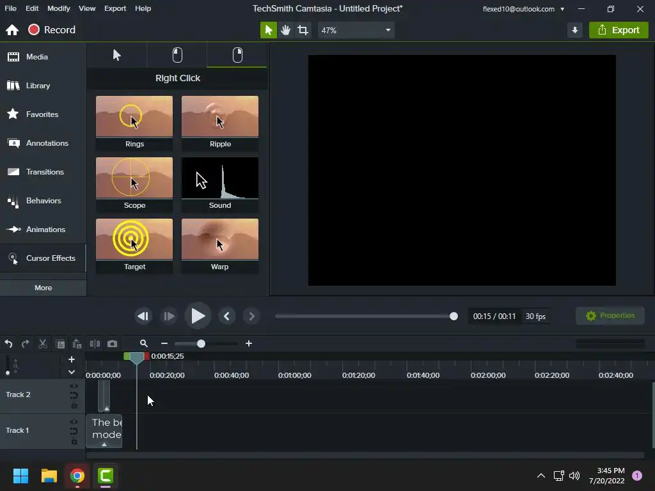The image size is (655, 491).
Task: Click the download arrow icon
Action: (x=575, y=30)
